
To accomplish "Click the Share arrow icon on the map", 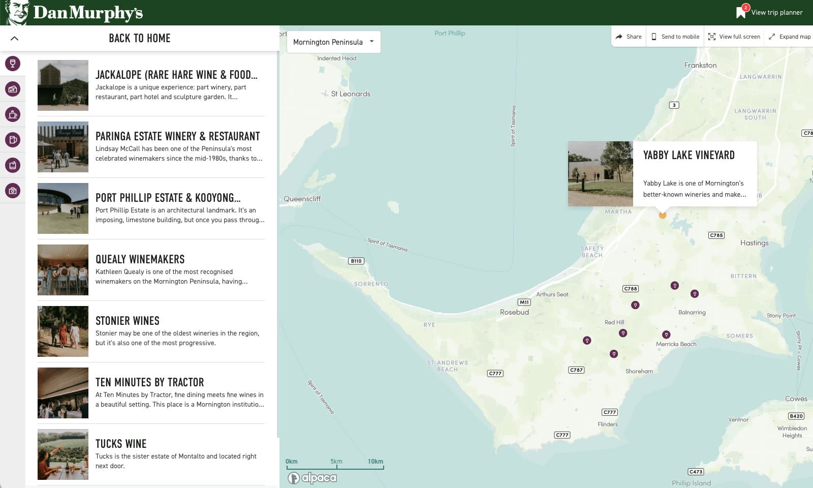I will click(x=619, y=36).
